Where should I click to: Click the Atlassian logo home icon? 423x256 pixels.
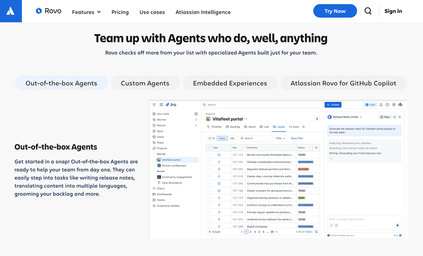pyautogui.click(x=11, y=11)
